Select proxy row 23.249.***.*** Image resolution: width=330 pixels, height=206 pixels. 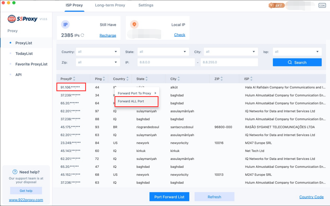(191, 143)
